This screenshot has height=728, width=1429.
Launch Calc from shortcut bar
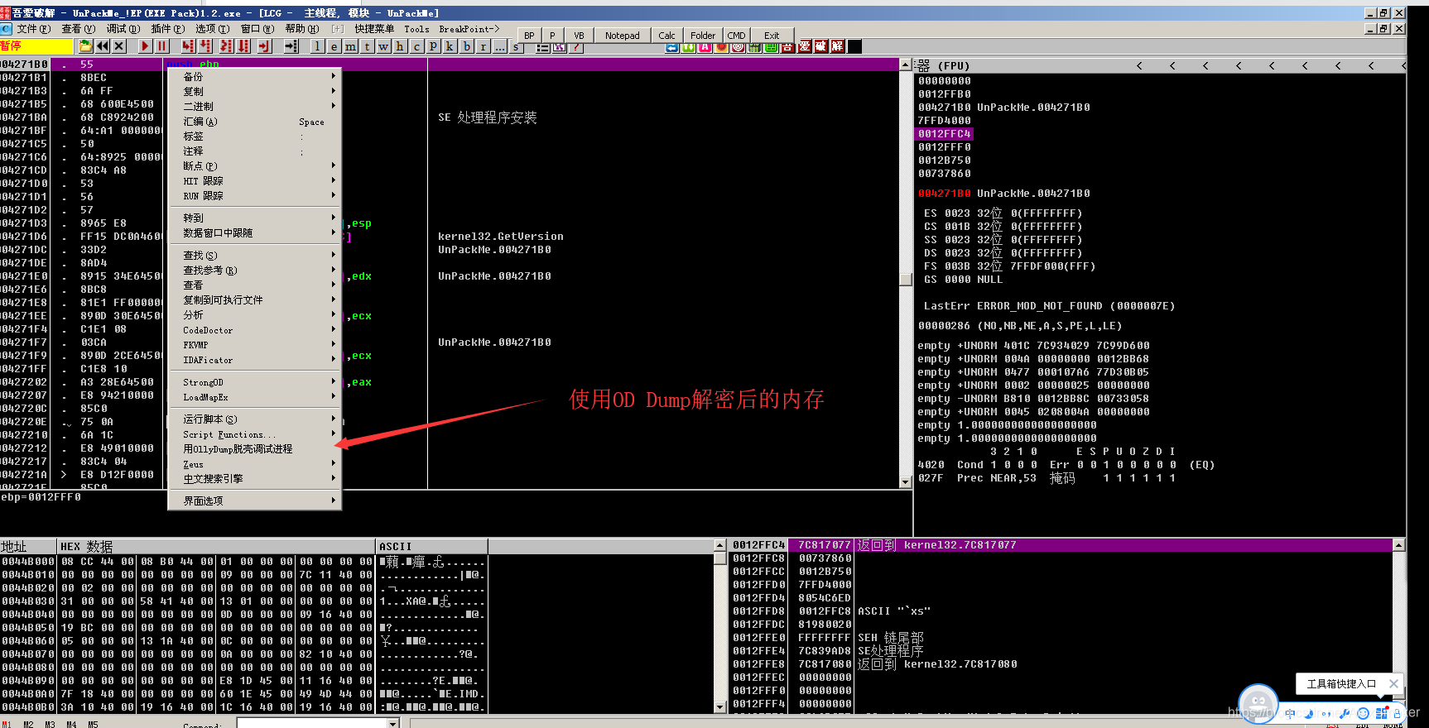click(666, 36)
